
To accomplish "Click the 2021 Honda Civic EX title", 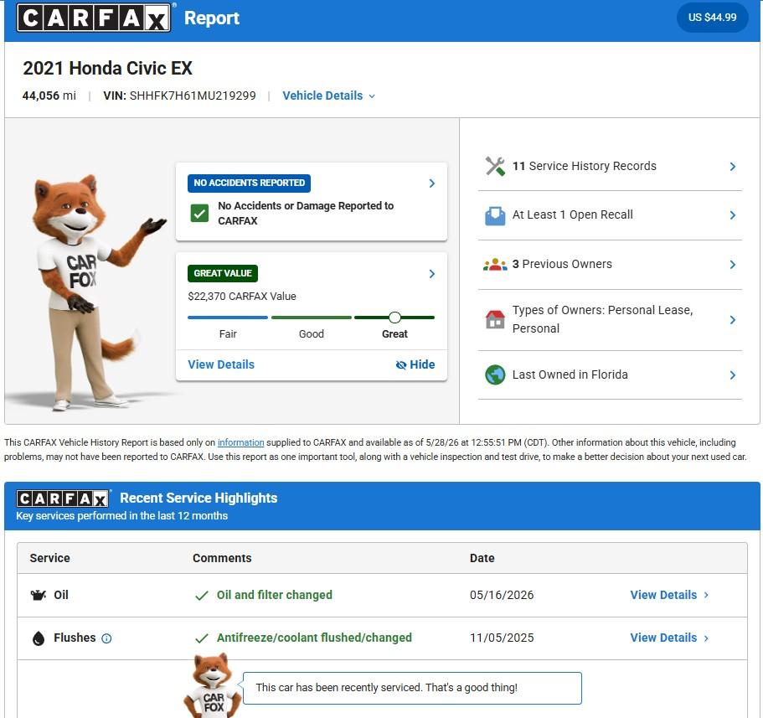I will pos(107,68).
